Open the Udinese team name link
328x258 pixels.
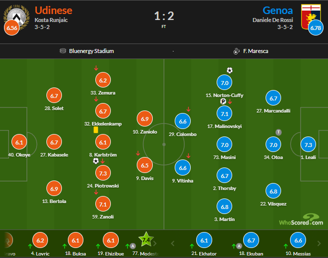[53, 10]
